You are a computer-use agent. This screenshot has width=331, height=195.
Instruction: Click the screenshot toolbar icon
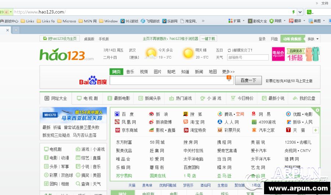click(x=311, y=21)
